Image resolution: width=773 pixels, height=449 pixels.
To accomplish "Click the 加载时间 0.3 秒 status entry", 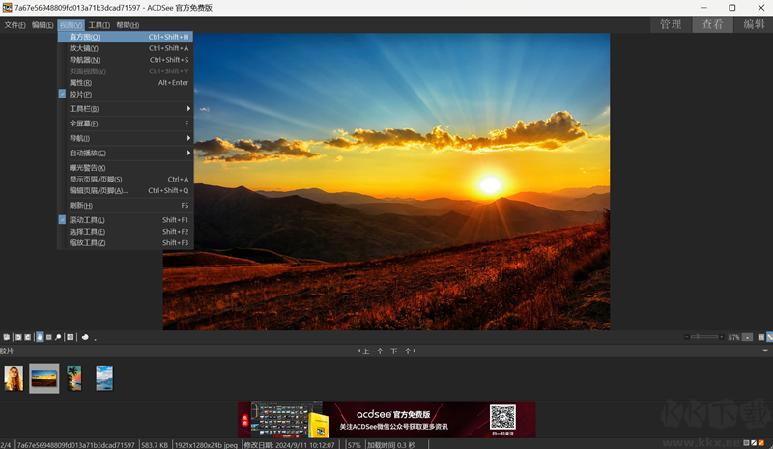I will (391, 444).
